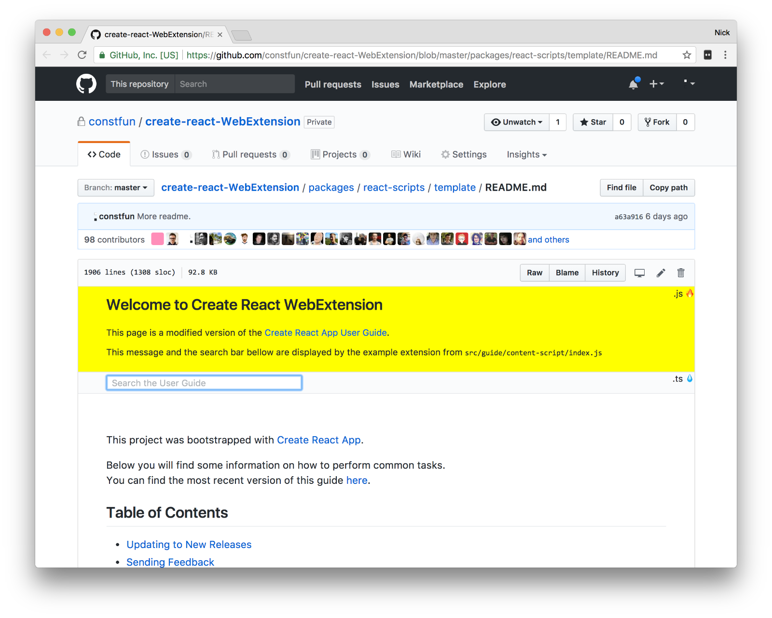Click the .js flame icon
The height and width of the screenshot is (618, 772).
point(689,293)
